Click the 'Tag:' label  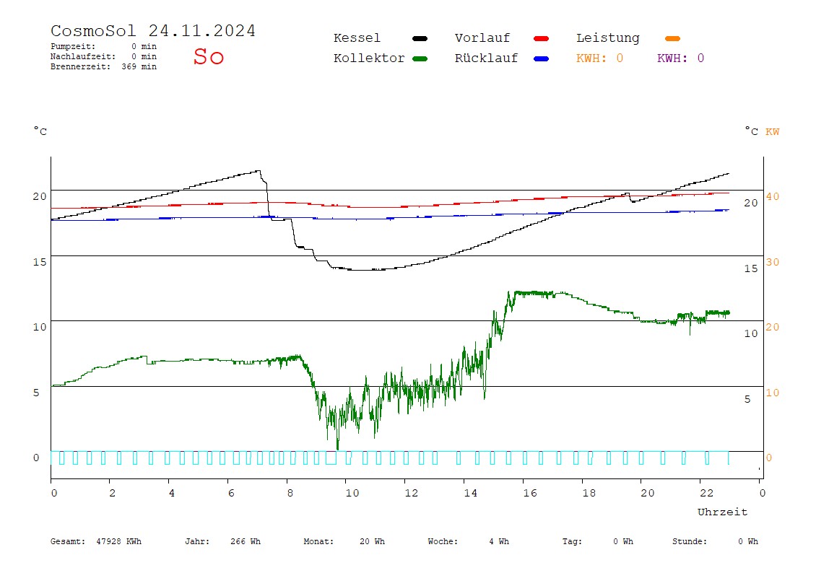coord(572,541)
